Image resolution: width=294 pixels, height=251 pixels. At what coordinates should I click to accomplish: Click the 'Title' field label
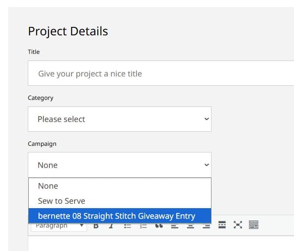point(34,52)
